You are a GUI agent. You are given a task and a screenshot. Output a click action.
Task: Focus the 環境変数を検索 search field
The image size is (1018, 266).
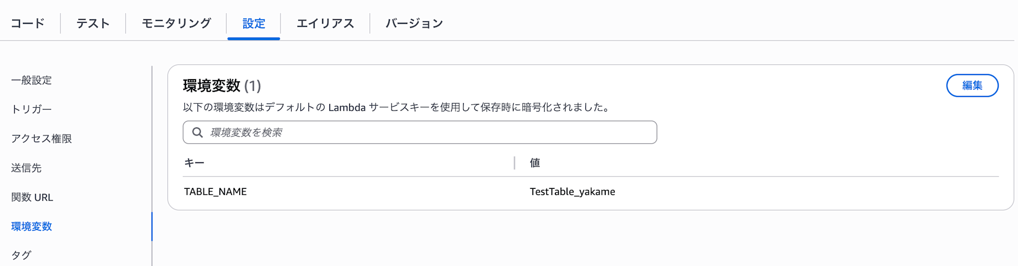[420, 132]
